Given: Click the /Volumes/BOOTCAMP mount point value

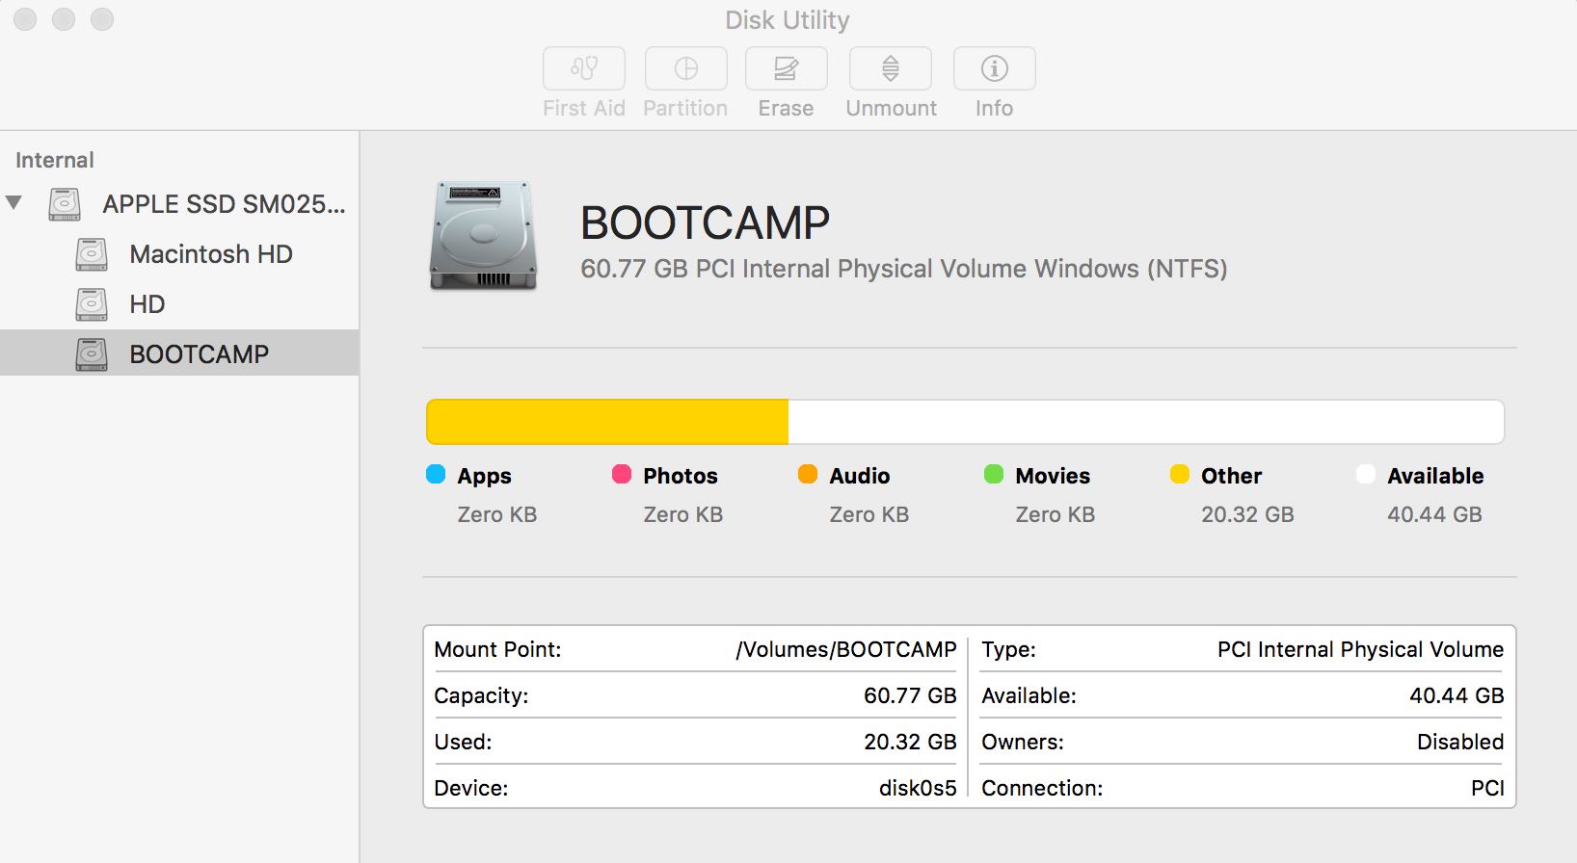Looking at the screenshot, I should pyautogui.click(x=846, y=649).
